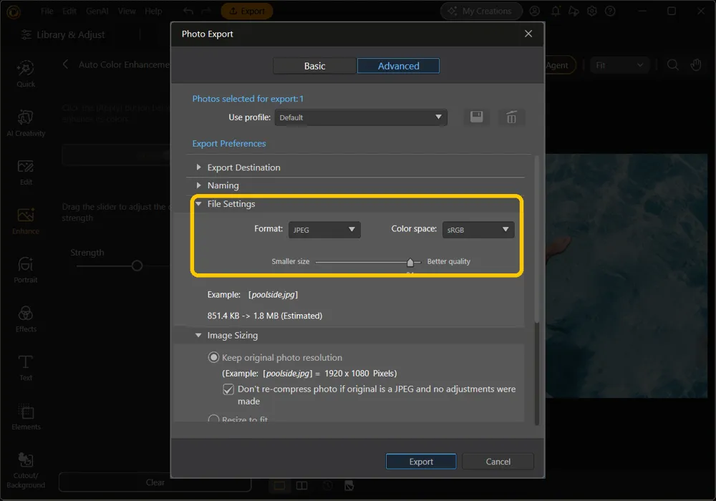Image resolution: width=716 pixels, height=501 pixels.
Task: Select the Resize to fit radio
Action: click(x=213, y=419)
